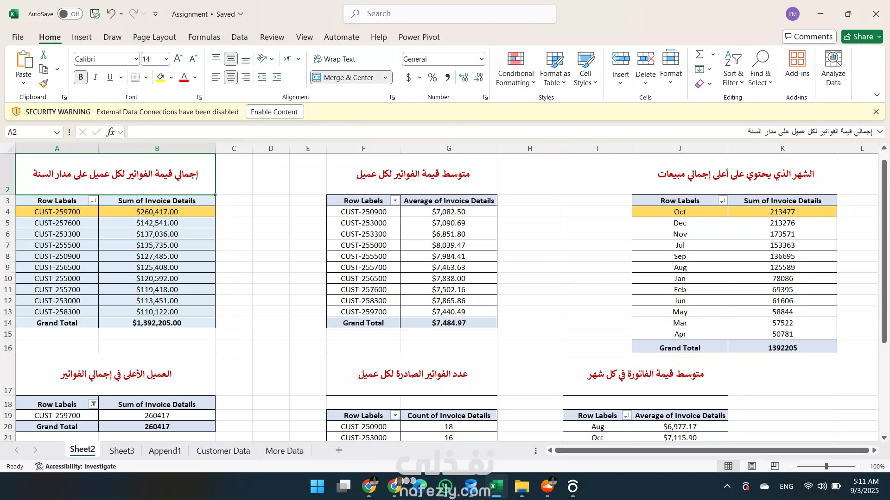Open the Number Format dropdown
This screenshot has width=890, height=500.
coord(482,59)
